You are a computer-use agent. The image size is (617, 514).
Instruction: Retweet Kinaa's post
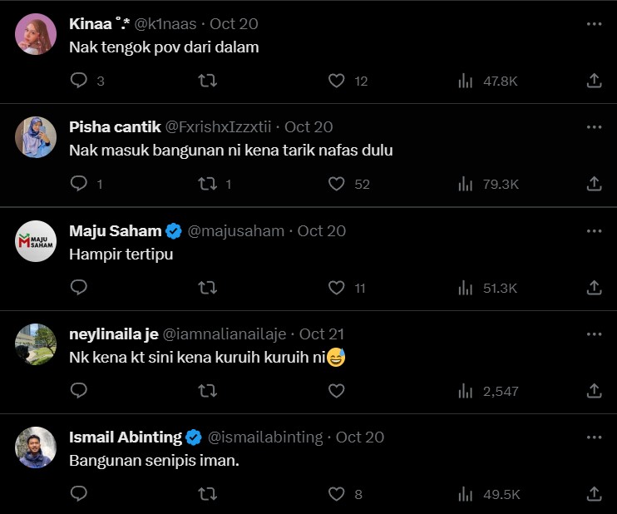(x=208, y=81)
